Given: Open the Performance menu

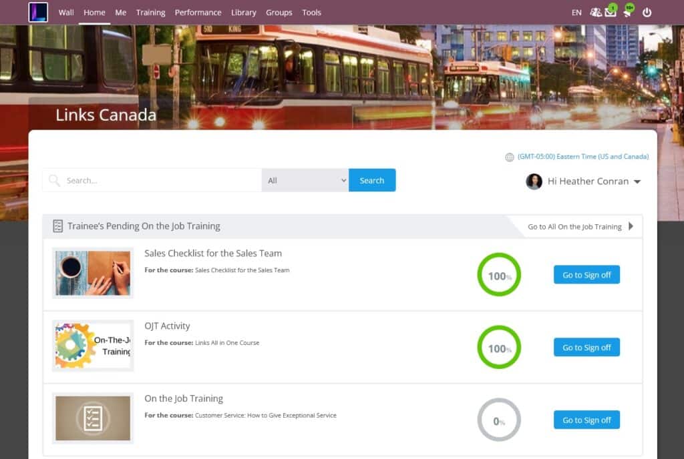Looking at the screenshot, I should [x=198, y=13].
